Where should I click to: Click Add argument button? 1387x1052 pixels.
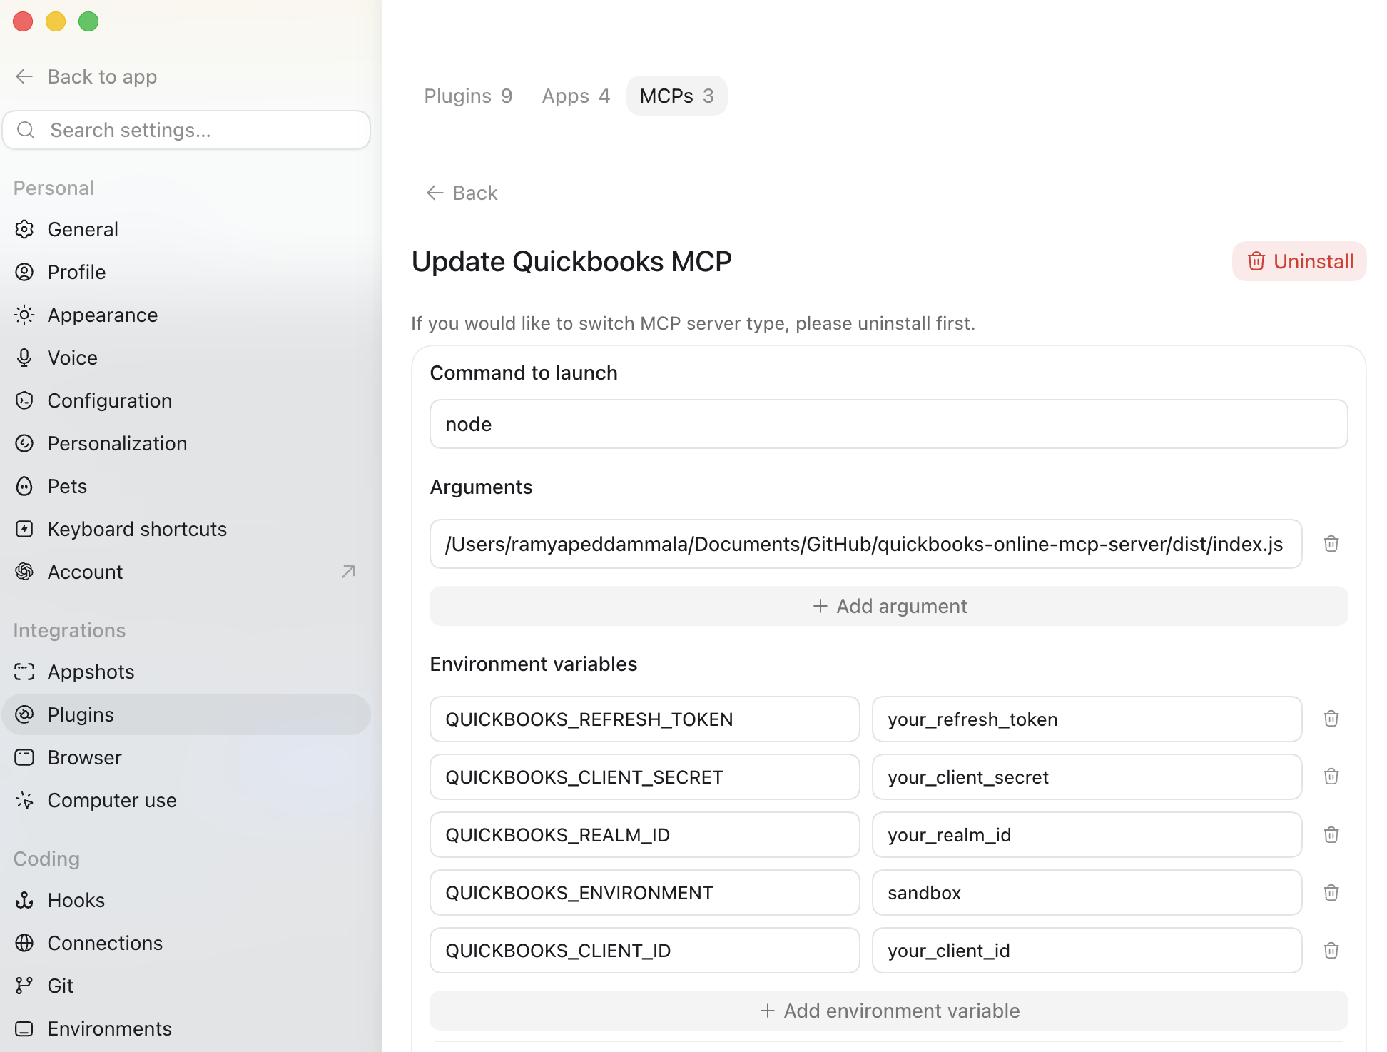889,606
